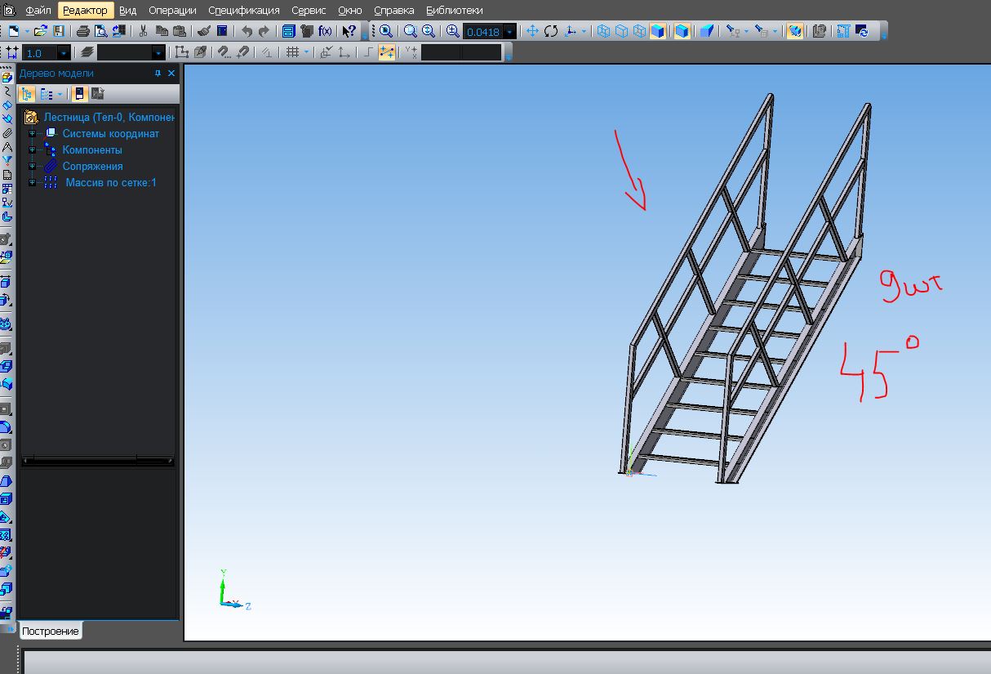Cut with scissors icon
This screenshot has height=674, width=991.
click(x=143, y=31)
